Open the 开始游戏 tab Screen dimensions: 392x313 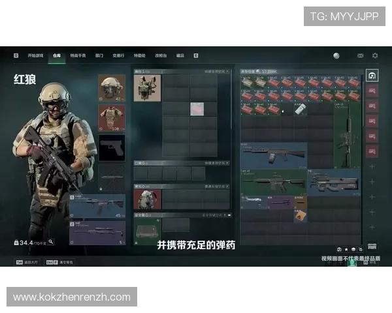click(x=35, y=55)
